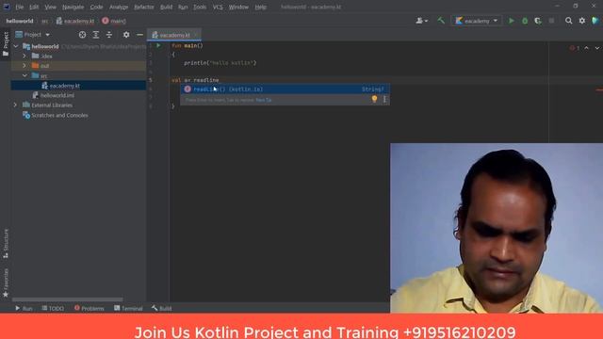Open Project panel options gear

point(126,35)
